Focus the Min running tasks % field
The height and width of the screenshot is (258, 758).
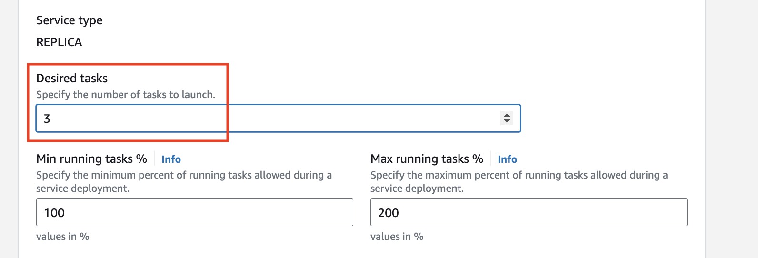point(194,212)
